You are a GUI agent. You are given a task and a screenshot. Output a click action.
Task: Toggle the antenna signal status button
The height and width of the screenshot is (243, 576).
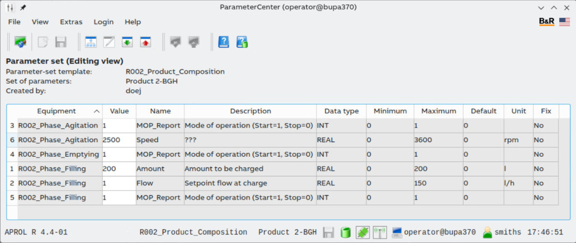click(379, 232)
